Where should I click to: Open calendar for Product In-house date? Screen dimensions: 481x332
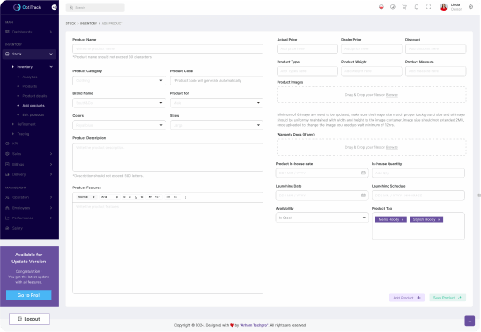pos(363,173)
